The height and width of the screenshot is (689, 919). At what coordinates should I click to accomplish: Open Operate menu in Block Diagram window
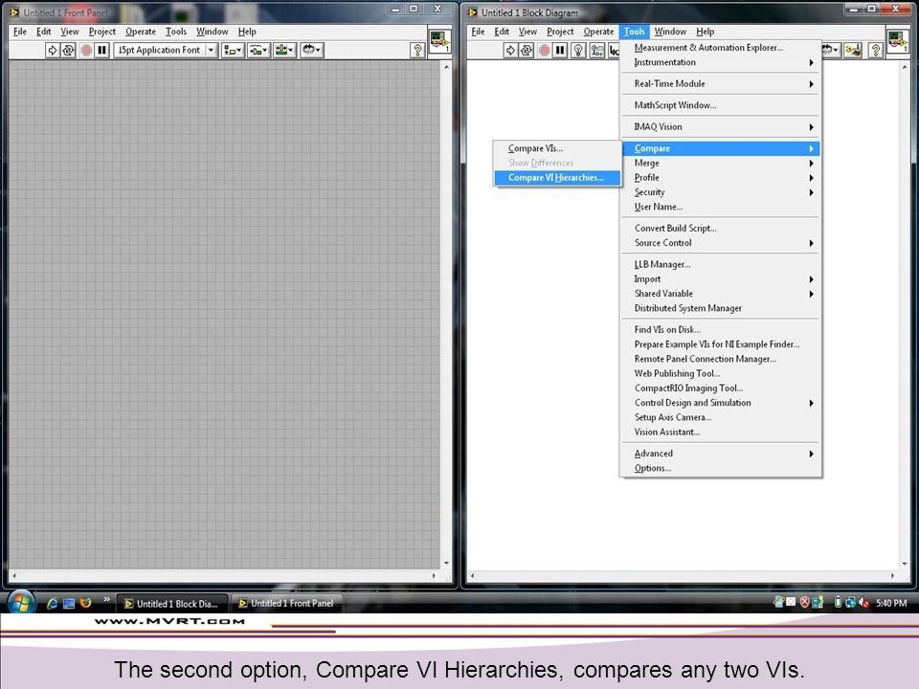(x=598, y=32)
